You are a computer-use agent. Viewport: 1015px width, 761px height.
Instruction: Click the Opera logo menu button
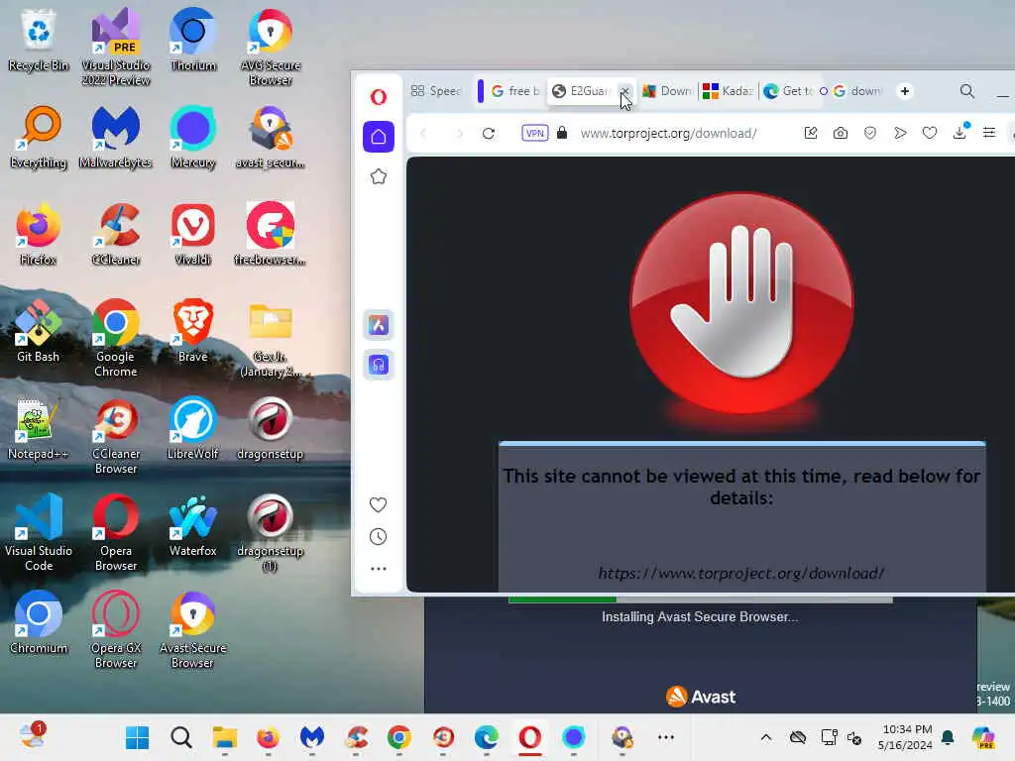(379, 97)
